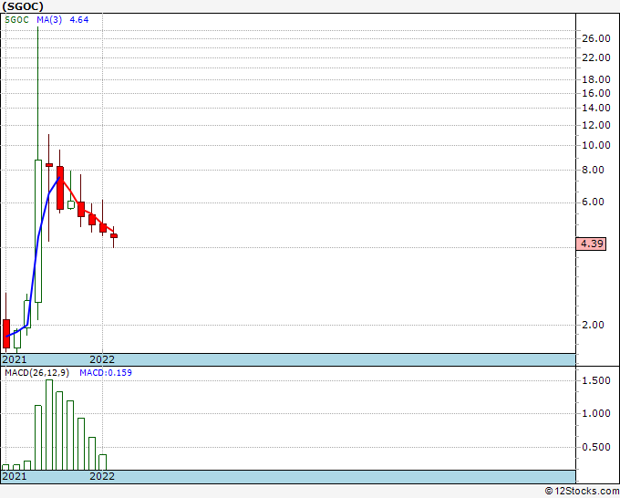Click 2021 on the price chart timeline
620x498 pixels.
[15, 359]
